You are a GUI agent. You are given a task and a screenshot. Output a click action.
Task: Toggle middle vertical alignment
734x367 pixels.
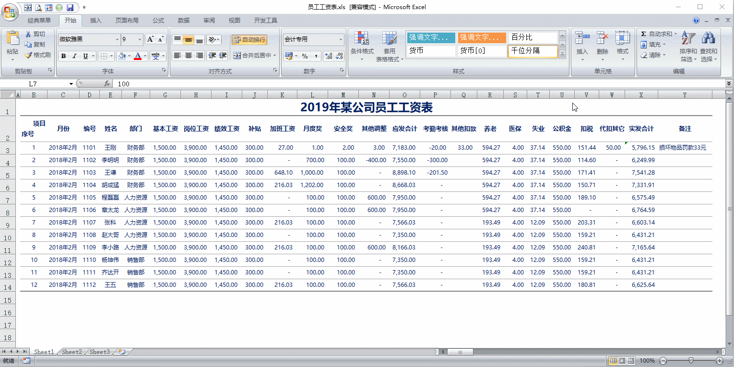(189, 39)
